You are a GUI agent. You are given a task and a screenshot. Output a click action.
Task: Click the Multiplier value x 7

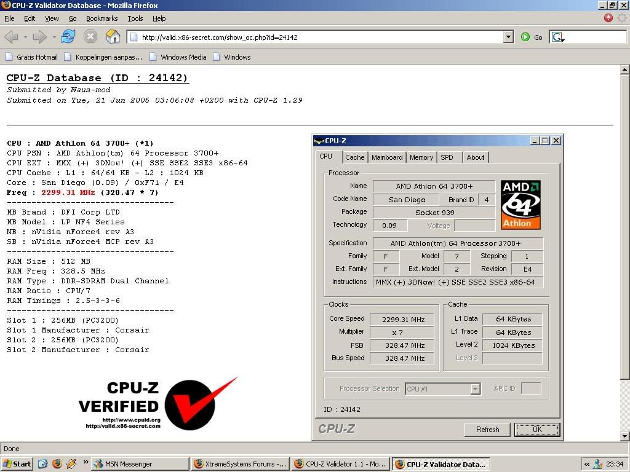click(x=402, y=332)
